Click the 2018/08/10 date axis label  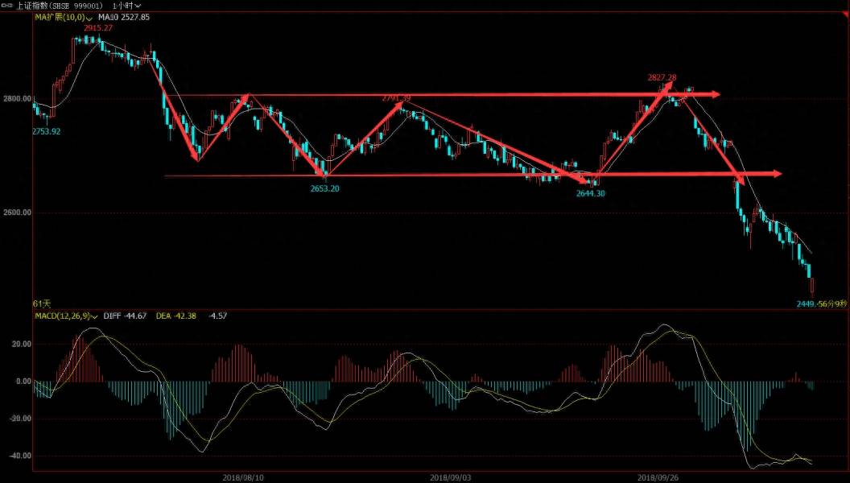(x=243, y=477)
